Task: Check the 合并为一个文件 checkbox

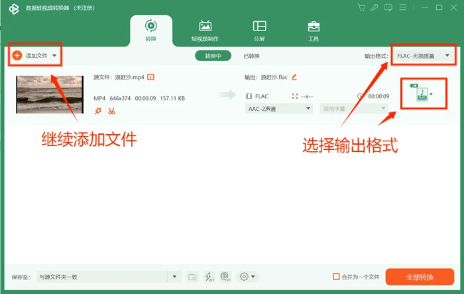Action: (x=336, y=277)
